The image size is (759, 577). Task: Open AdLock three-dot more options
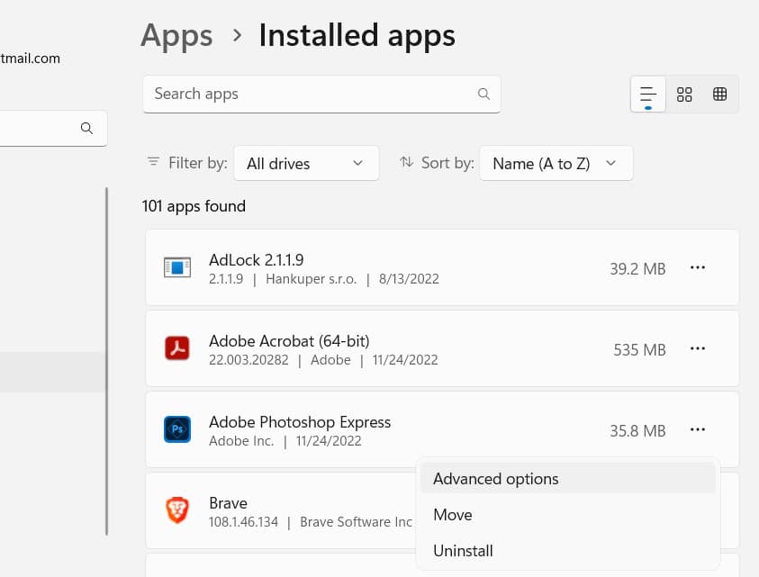tap(698, 267)
